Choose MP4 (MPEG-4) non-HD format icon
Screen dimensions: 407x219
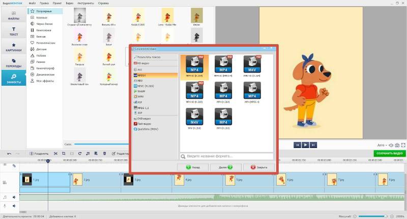252,93
